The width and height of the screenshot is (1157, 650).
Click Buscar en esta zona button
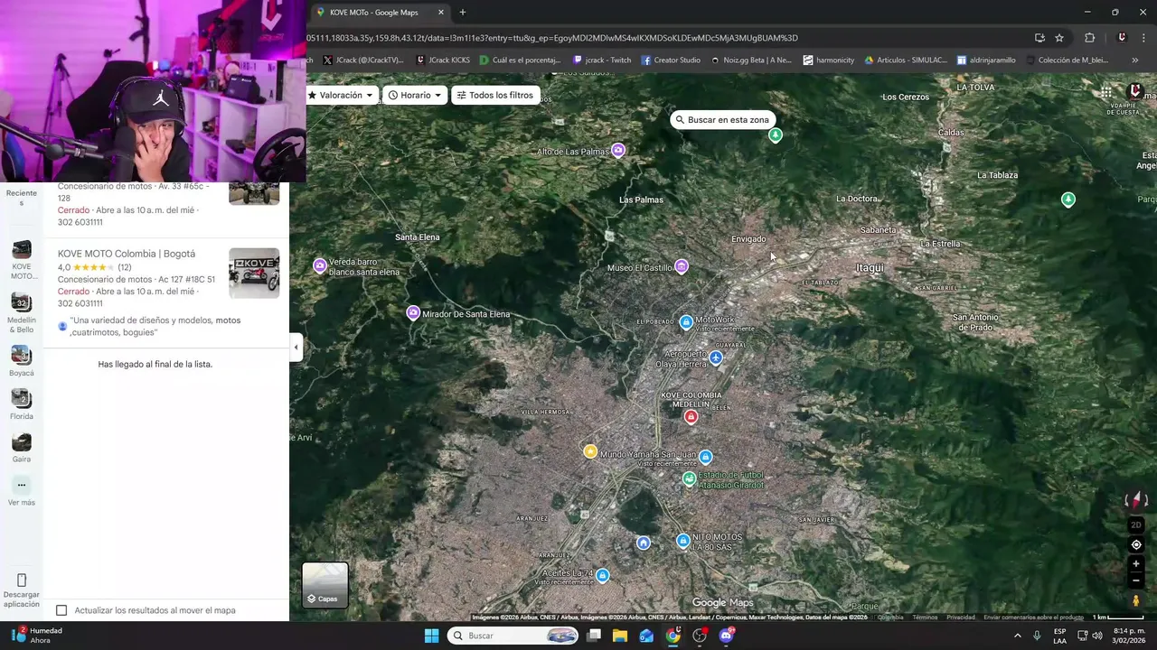point(723,119)
